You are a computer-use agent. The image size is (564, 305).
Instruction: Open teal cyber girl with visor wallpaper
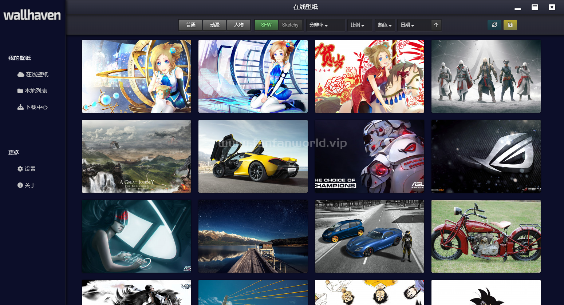pos(137,236)
